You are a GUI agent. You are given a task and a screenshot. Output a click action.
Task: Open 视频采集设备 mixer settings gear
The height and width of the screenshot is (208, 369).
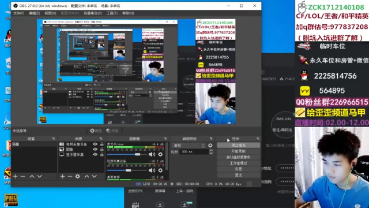[160, 170]
